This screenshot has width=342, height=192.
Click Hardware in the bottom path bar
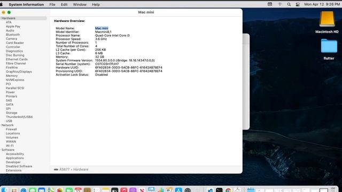coord(81,170)
